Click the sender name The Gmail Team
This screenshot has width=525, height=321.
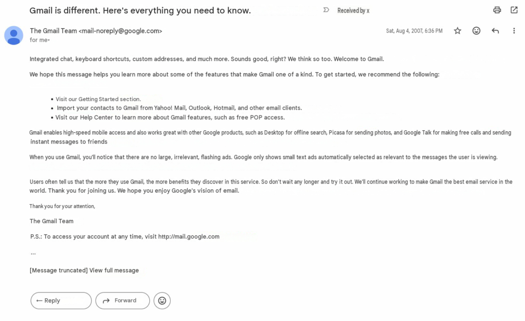click(53, 31)
